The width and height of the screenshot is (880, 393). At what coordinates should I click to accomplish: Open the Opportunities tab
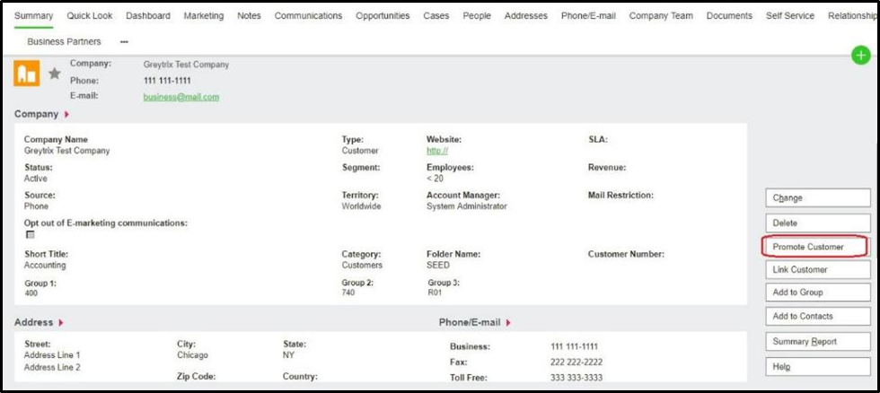[383, 16]
